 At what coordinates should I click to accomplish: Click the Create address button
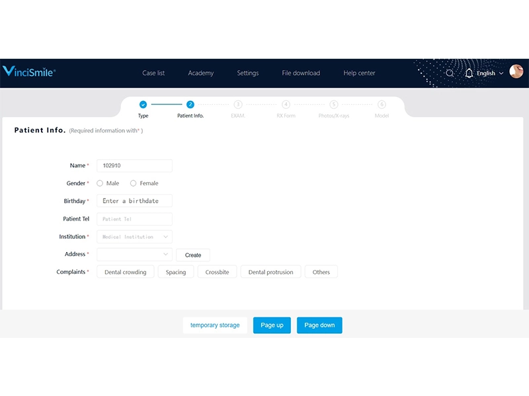click(x=193, y=255)
